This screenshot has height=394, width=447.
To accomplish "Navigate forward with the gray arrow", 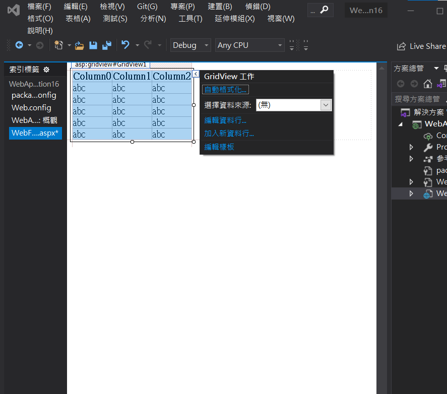I will point(40,45).
